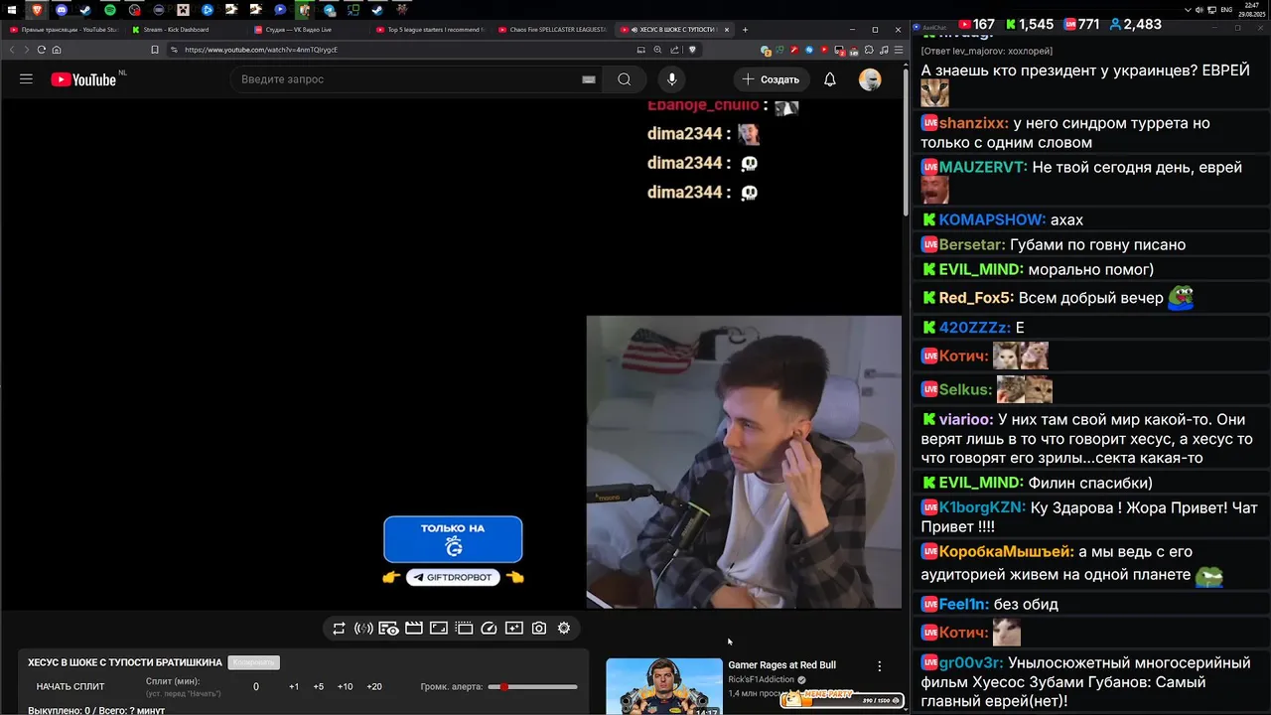Take a screenshot with the camera icon
Screen dimensions: 1271x715
pos(539,628)
